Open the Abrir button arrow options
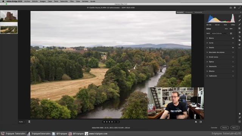 click(x=238, y=128)
